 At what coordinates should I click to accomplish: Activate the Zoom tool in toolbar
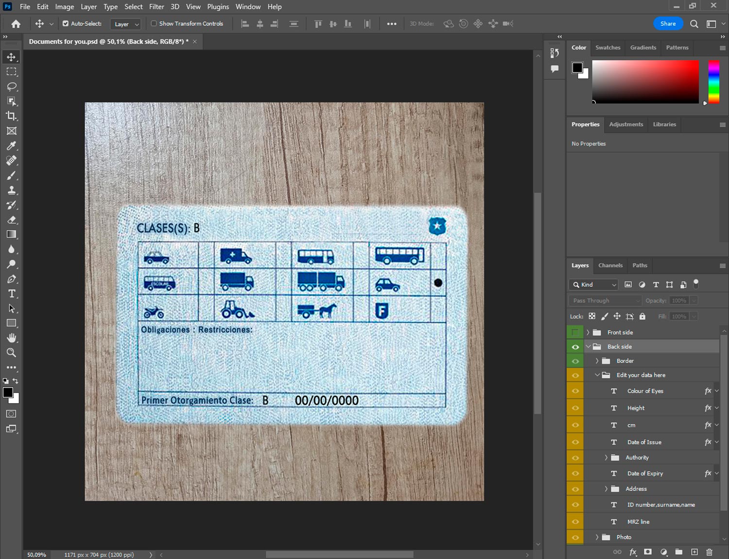click(12, 353)
